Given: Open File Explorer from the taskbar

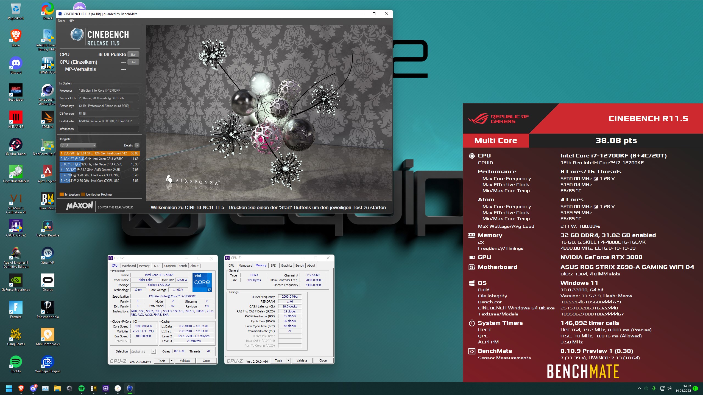Looking at the screenshot, I should pyautogui.click(x=57, y=388).
